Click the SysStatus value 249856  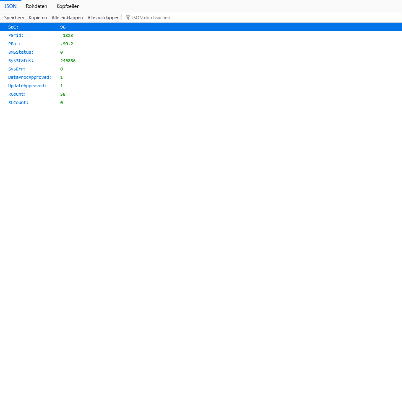tap(68, 60)
